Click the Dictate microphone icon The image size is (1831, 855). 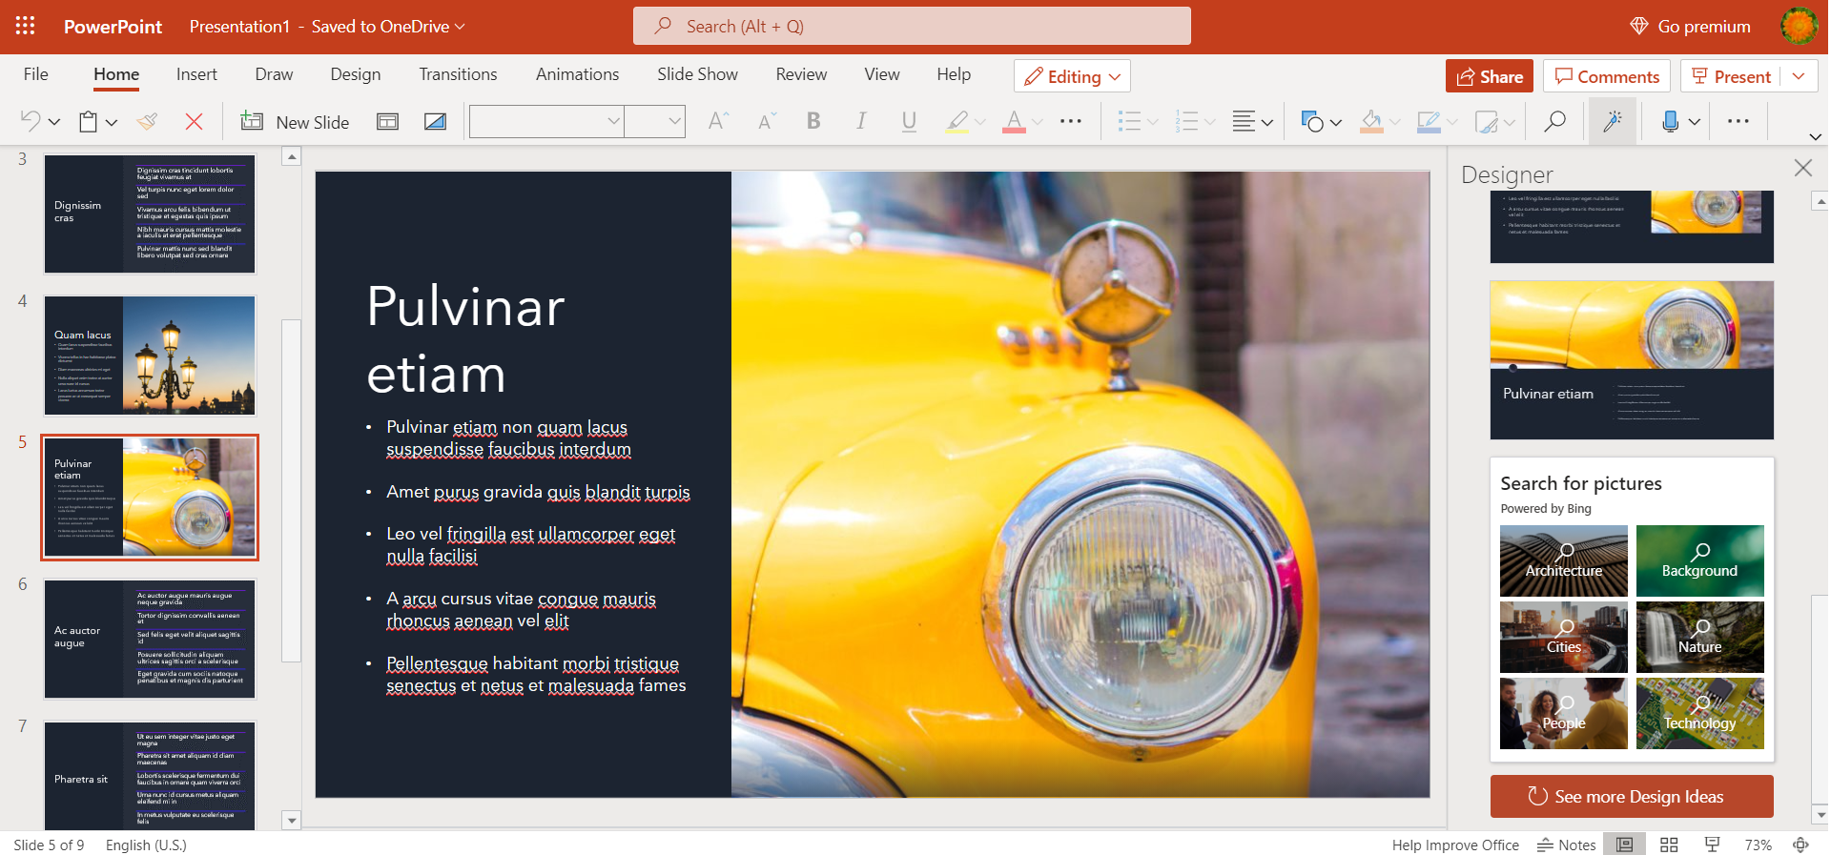[1670, 122]
